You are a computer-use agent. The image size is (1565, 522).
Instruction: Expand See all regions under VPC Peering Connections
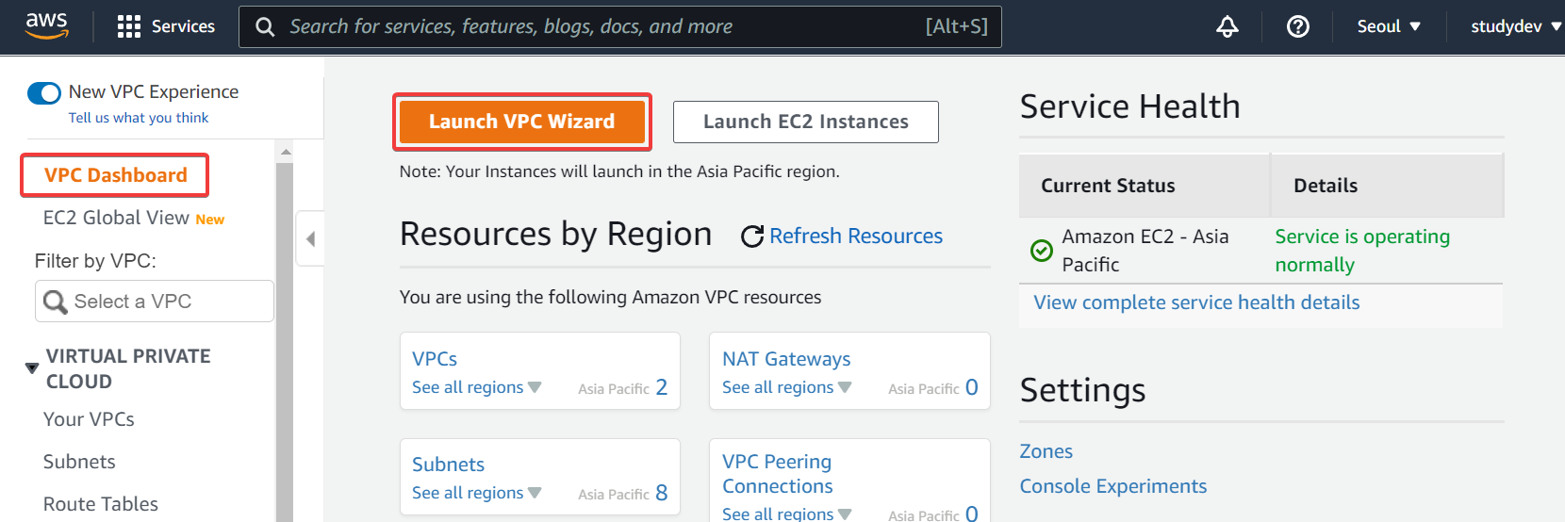pyautogui.click(x=787, y=514)
